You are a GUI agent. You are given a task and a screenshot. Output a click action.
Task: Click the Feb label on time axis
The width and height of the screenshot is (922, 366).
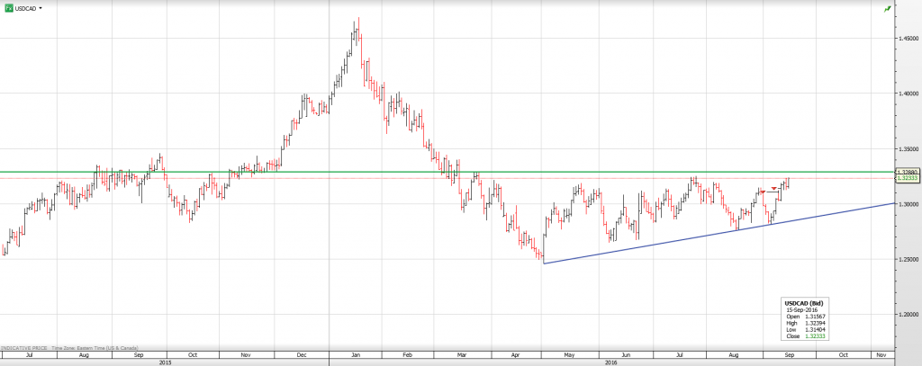point(407,355)
